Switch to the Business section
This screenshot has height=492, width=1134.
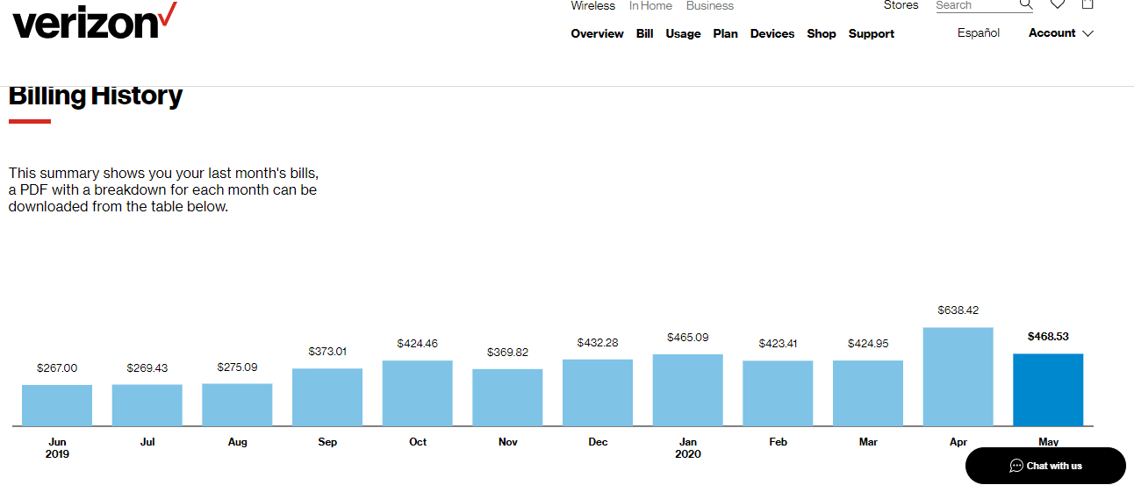pyautogui.click(x=709, y=5)
